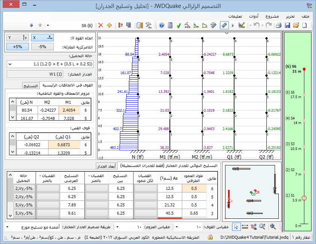Image resolution: width=316 pixels, height=244 pixels.
Task: Switch to the التسليح tab
Action: pyautogui.click(x=31, y=85)
